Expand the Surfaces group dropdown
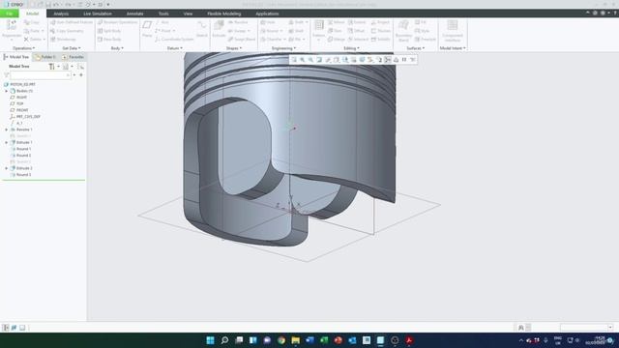The image size is (619, 348). pyautogui.click(x=416, y=48)
